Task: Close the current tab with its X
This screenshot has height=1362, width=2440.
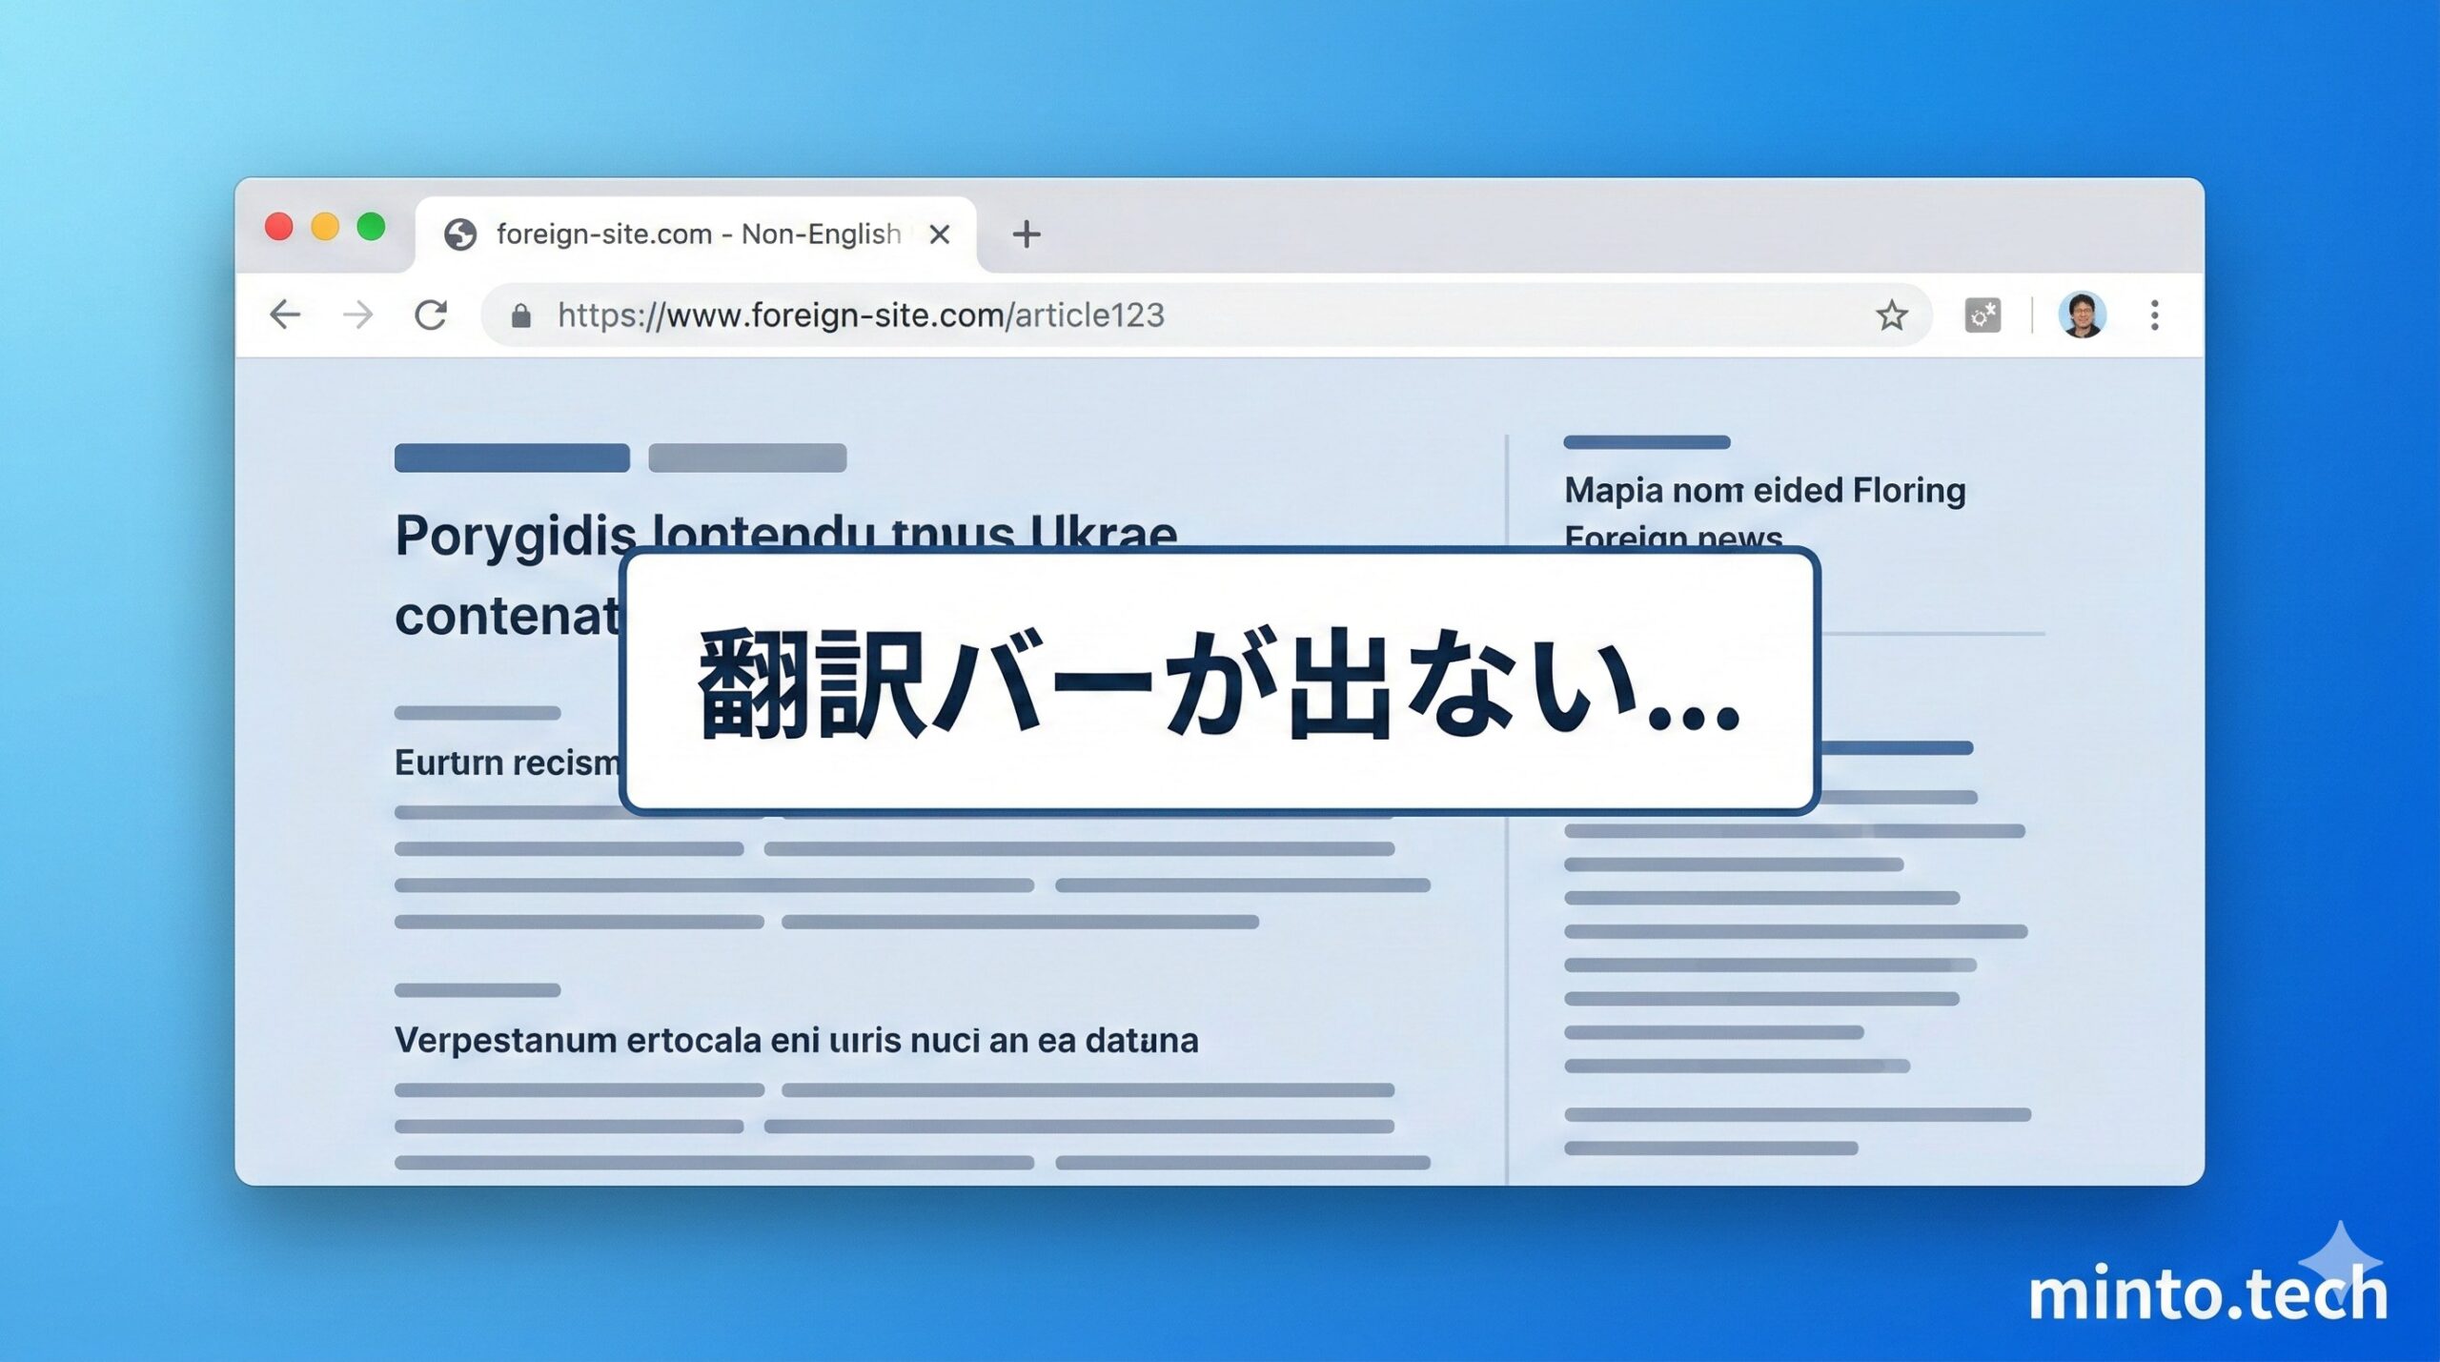Action: tap(940, 234)
